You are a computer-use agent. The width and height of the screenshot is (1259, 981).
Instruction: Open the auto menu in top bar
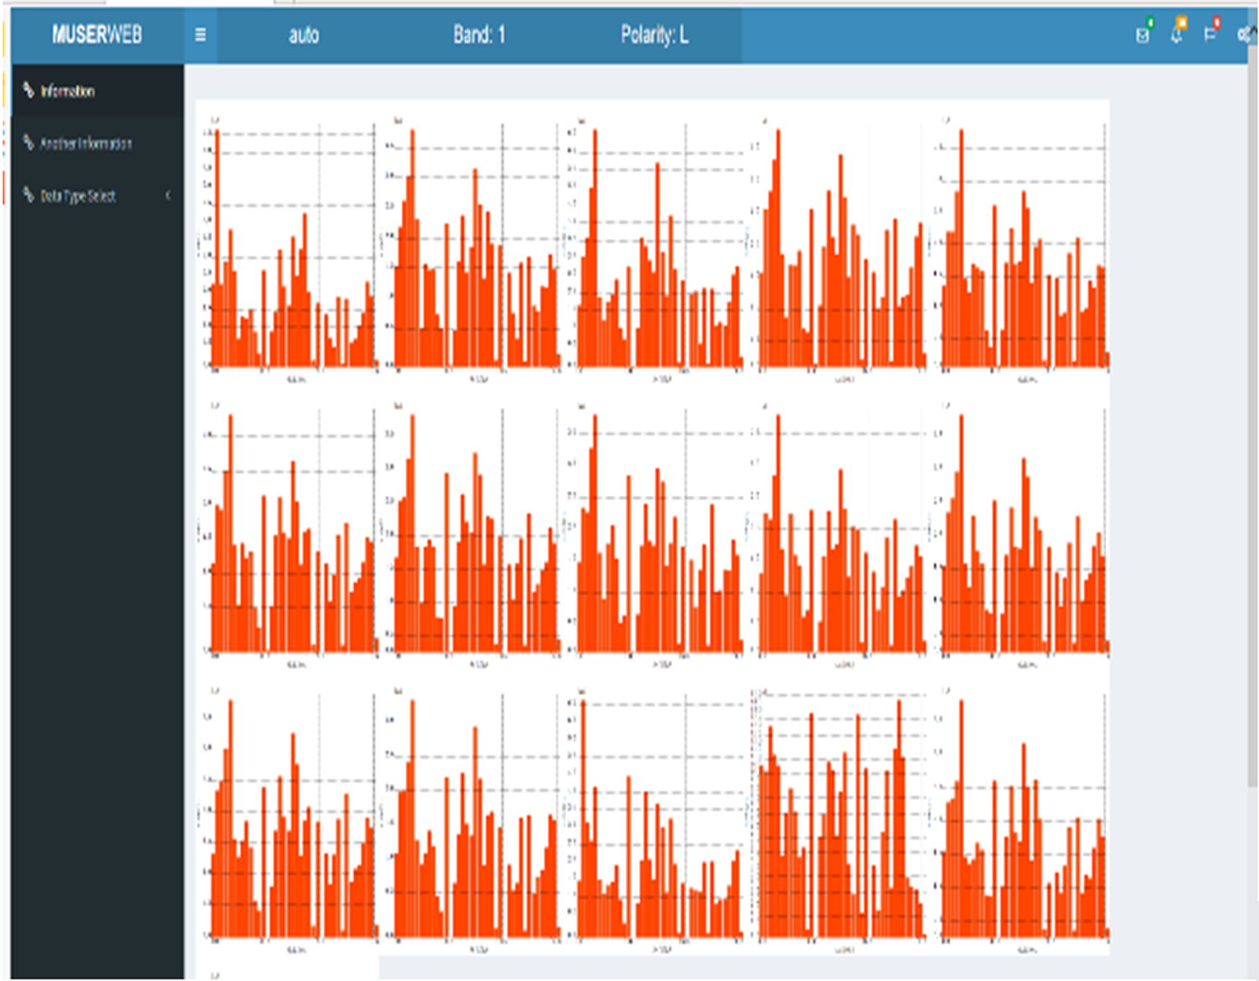pyautogui.click(x=303, y=35)
